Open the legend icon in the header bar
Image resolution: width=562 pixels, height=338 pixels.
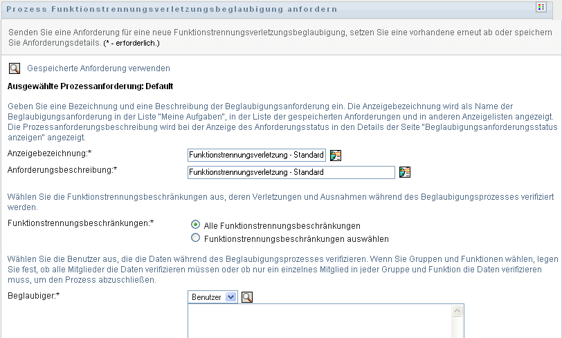click(x=541, y=7)
